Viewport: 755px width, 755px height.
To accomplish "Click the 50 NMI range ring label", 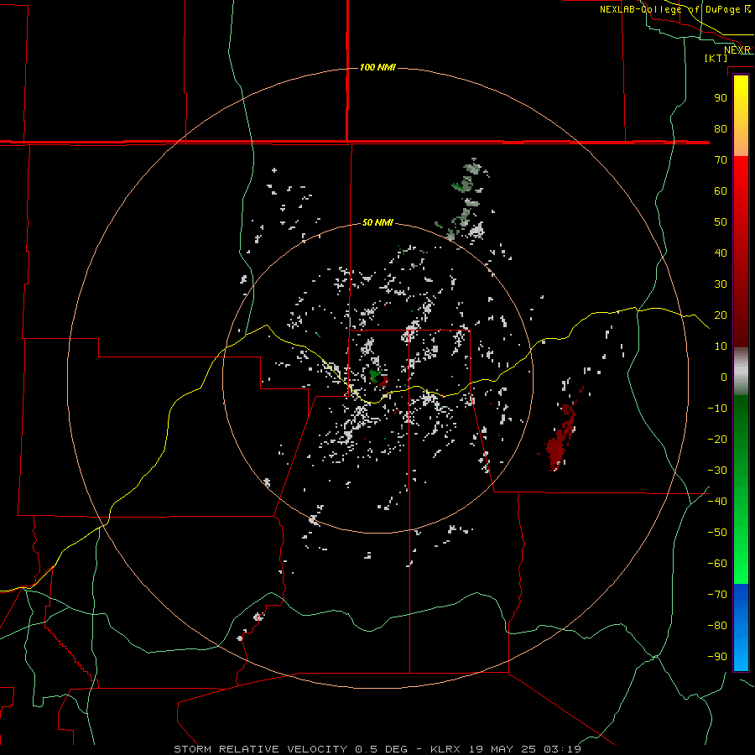I will (x=377, y=222).
